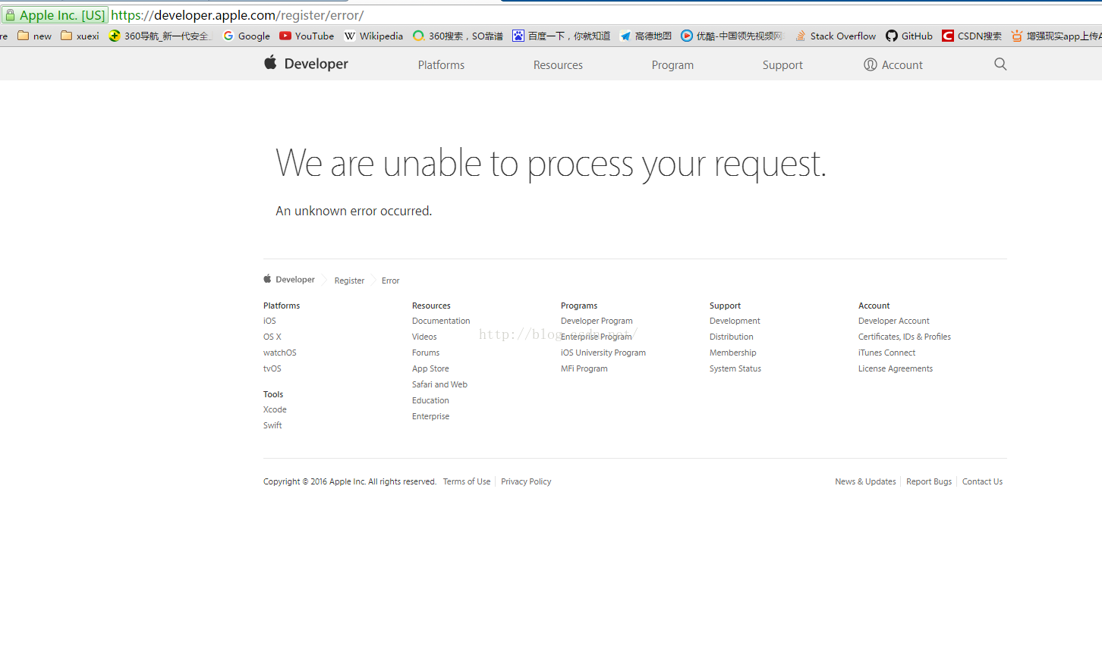Open the Documentation footer link

tap(441, 321)
